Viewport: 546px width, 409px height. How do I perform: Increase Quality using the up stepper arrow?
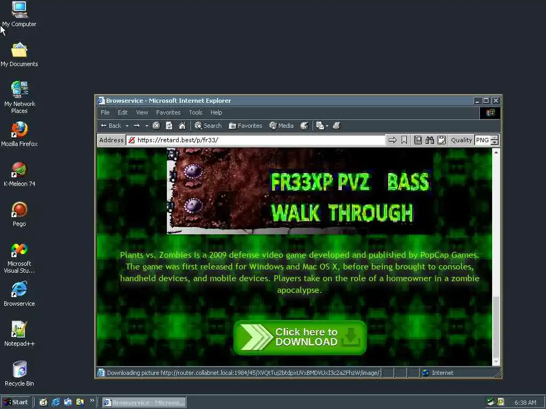click(x=494, y=138)
